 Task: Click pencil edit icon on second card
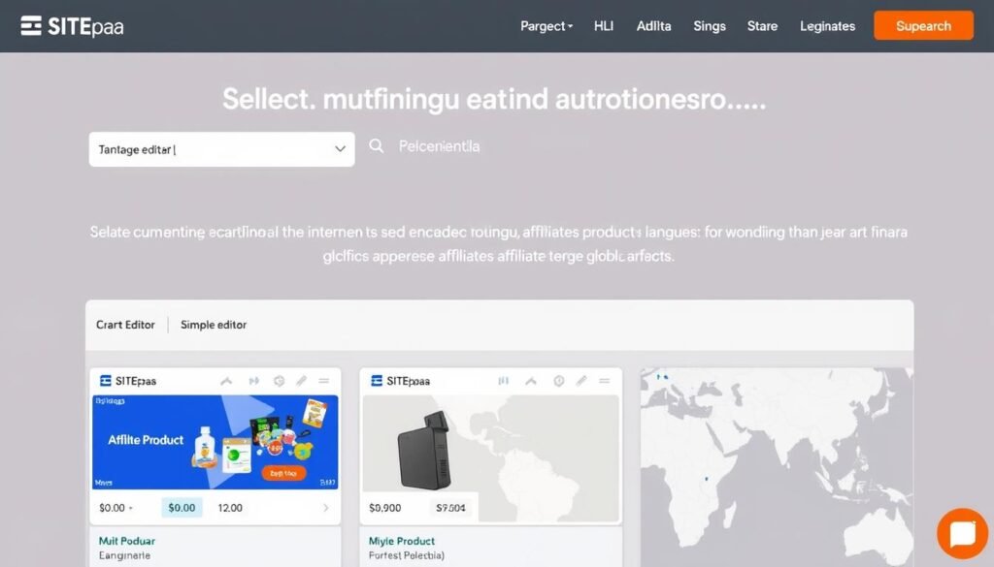(581, 381)
